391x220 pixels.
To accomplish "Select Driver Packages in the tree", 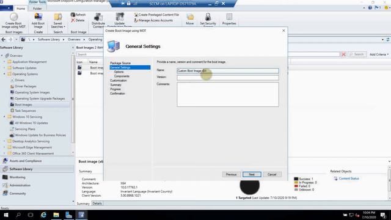I will pyautogui.click(x=26, y=86).
